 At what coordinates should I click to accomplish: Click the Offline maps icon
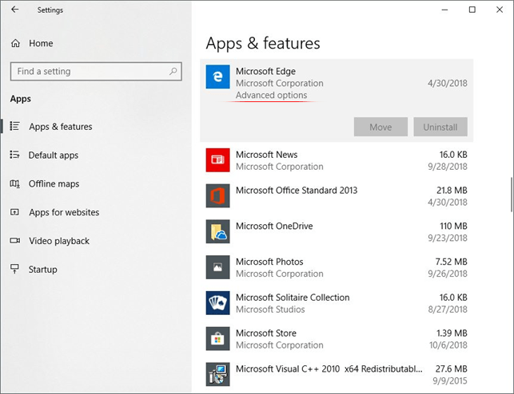click(x=14, y=183)
